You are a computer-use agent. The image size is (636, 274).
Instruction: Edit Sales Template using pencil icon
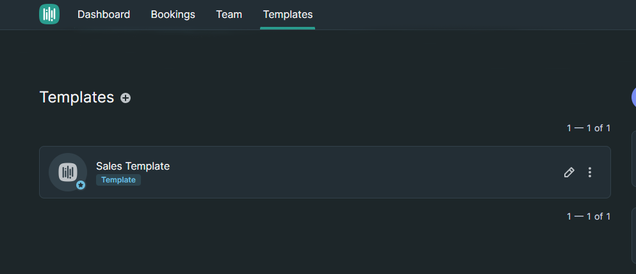(x=569, y=172)
